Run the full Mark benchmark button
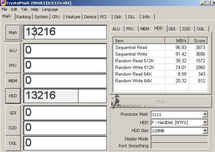This screenshot has width=215, height=152. pyautogui.click(x=13, y=32)
